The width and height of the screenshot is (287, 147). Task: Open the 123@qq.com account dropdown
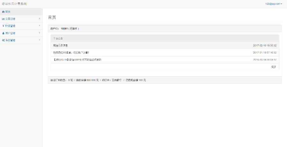coord(274,4)
